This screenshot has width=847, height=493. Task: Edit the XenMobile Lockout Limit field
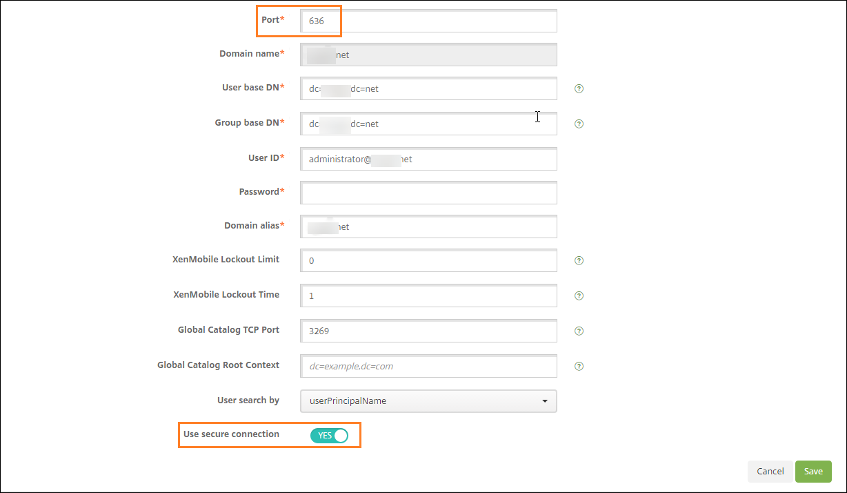coord(428,261)
